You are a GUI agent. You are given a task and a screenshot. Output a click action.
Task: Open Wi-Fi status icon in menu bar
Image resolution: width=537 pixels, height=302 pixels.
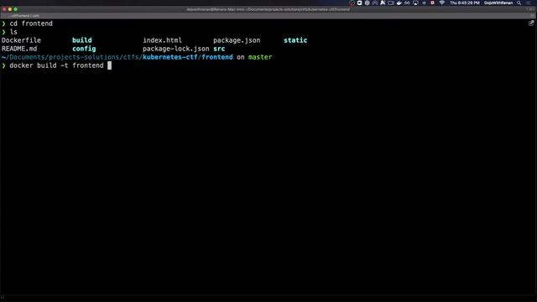click(442, 3)
